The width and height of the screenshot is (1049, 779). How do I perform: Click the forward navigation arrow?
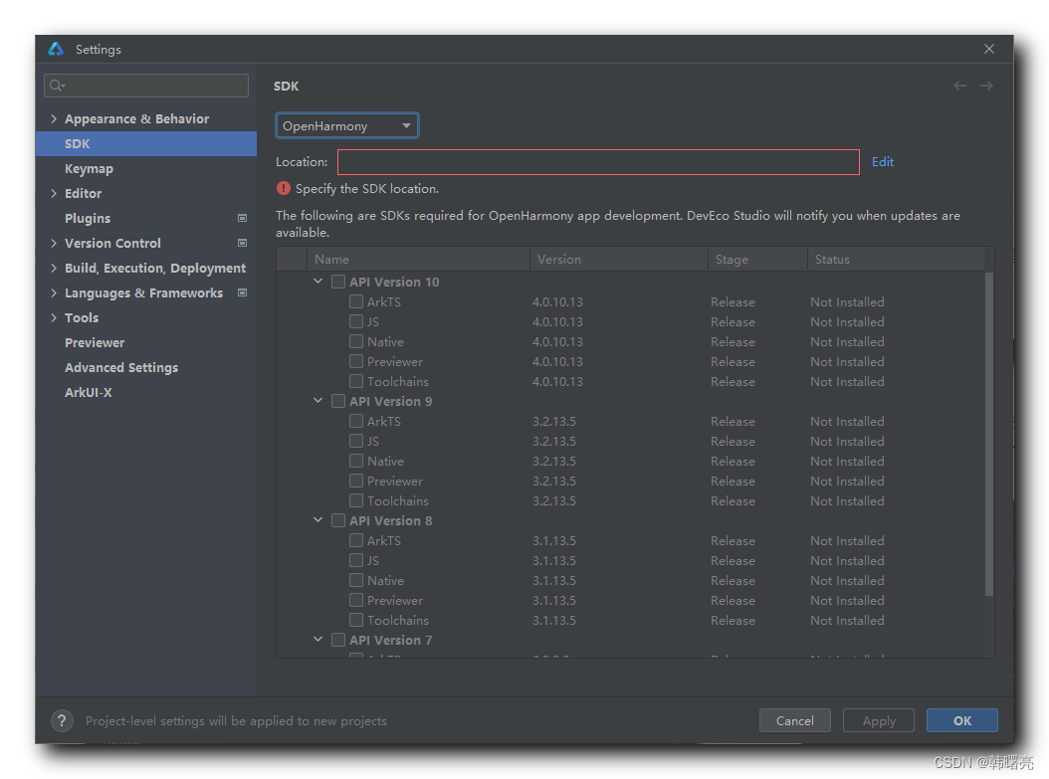click(986, 87)
